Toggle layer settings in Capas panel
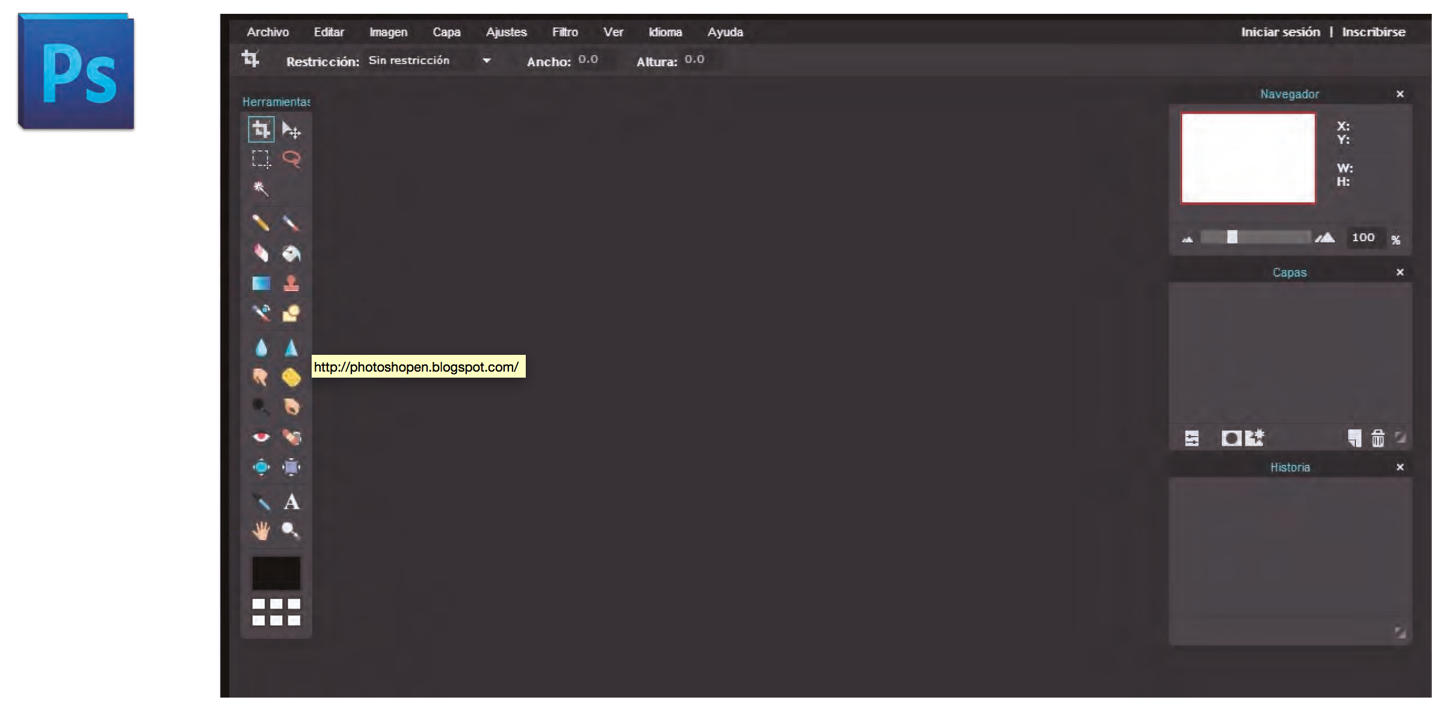The width and height of the screenshot is (1439, 706). [1192, 438]
